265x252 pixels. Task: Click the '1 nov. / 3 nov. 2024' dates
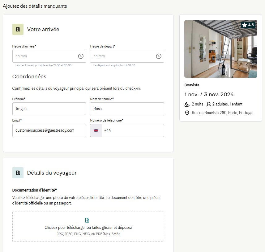[x=209, y=94]
